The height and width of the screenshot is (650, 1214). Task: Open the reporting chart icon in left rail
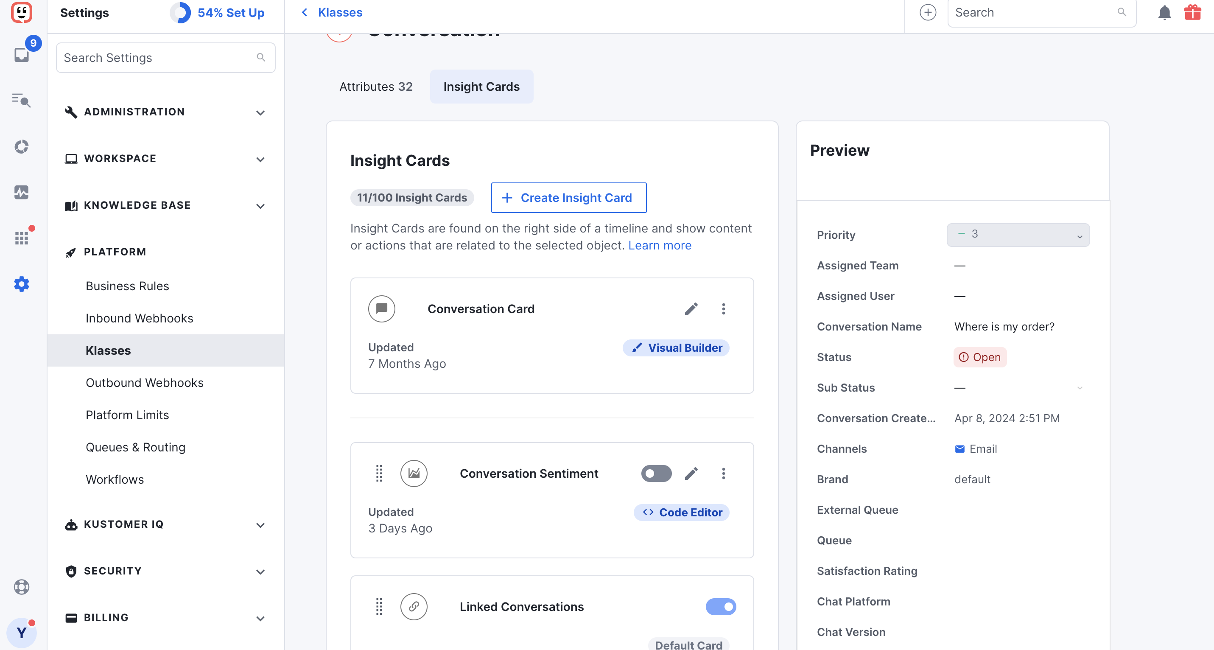(x=22, y=192)
